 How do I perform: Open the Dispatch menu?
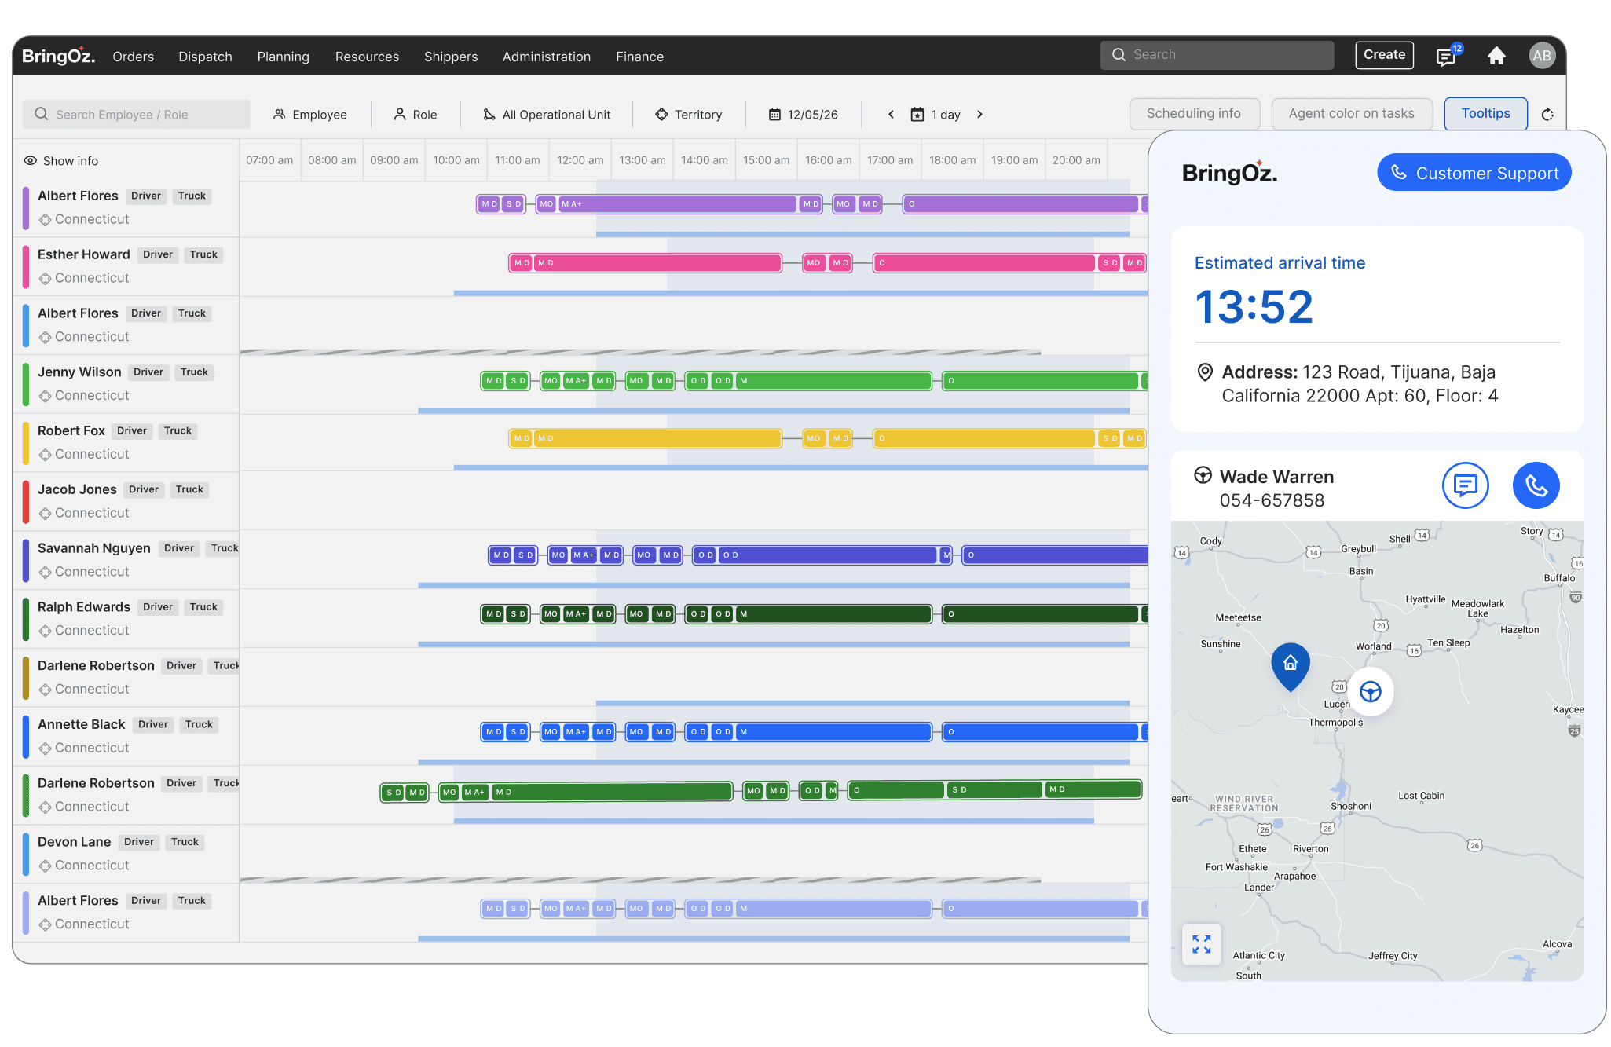coord(205,57)
